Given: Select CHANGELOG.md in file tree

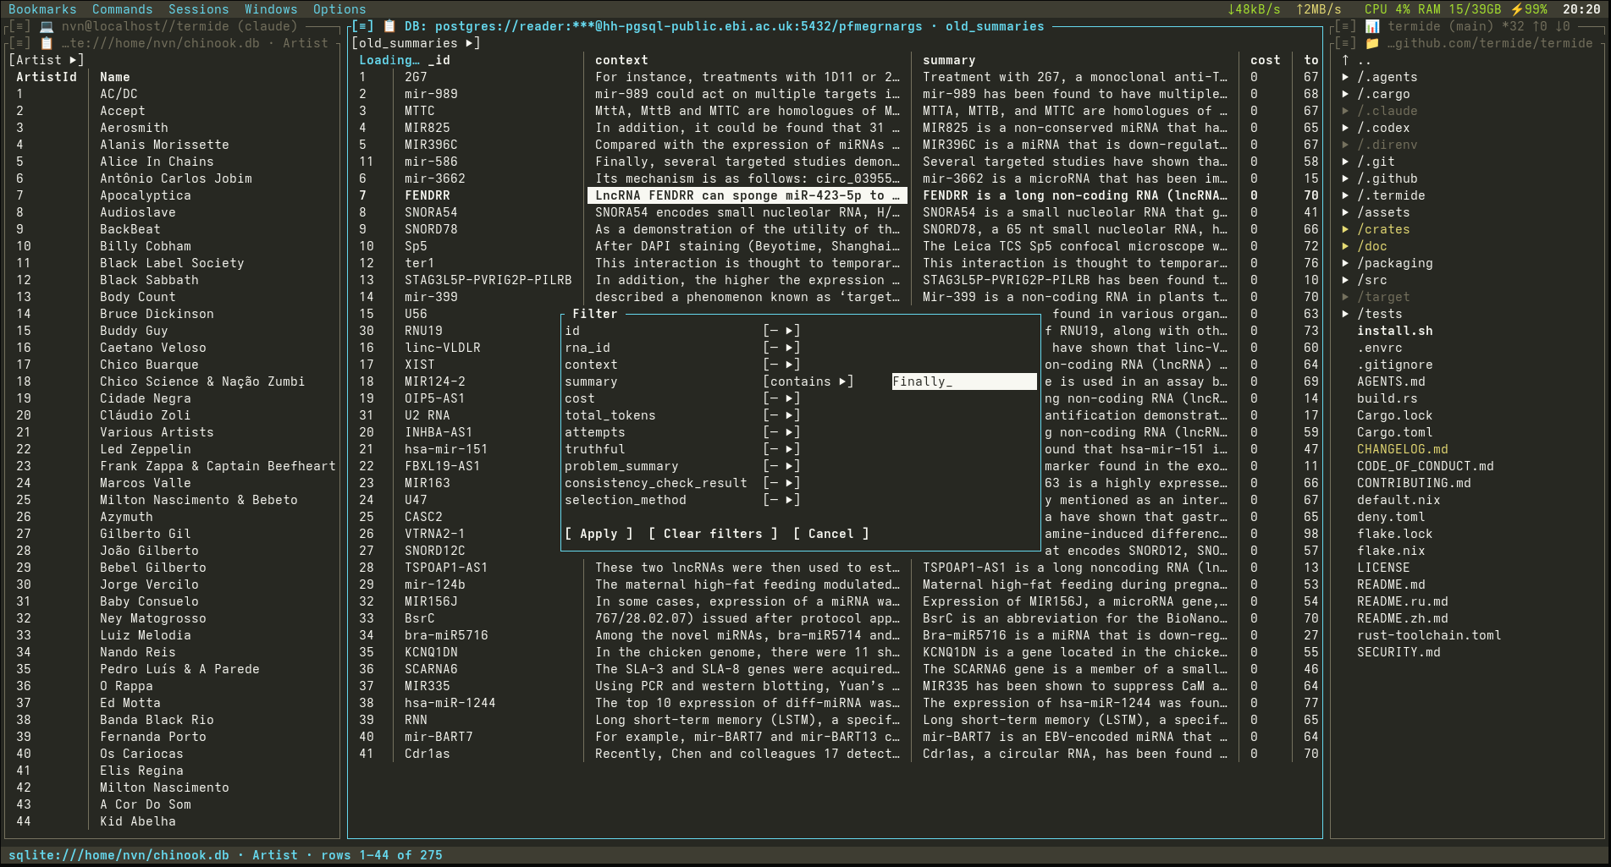Looking at the screenshot, I should point(1403,449).
